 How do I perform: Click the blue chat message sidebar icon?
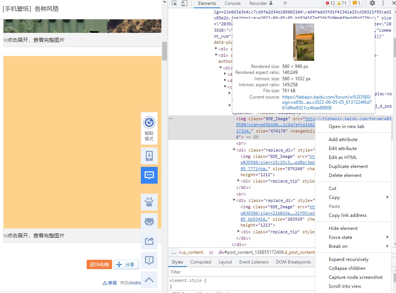click(149, 175)
